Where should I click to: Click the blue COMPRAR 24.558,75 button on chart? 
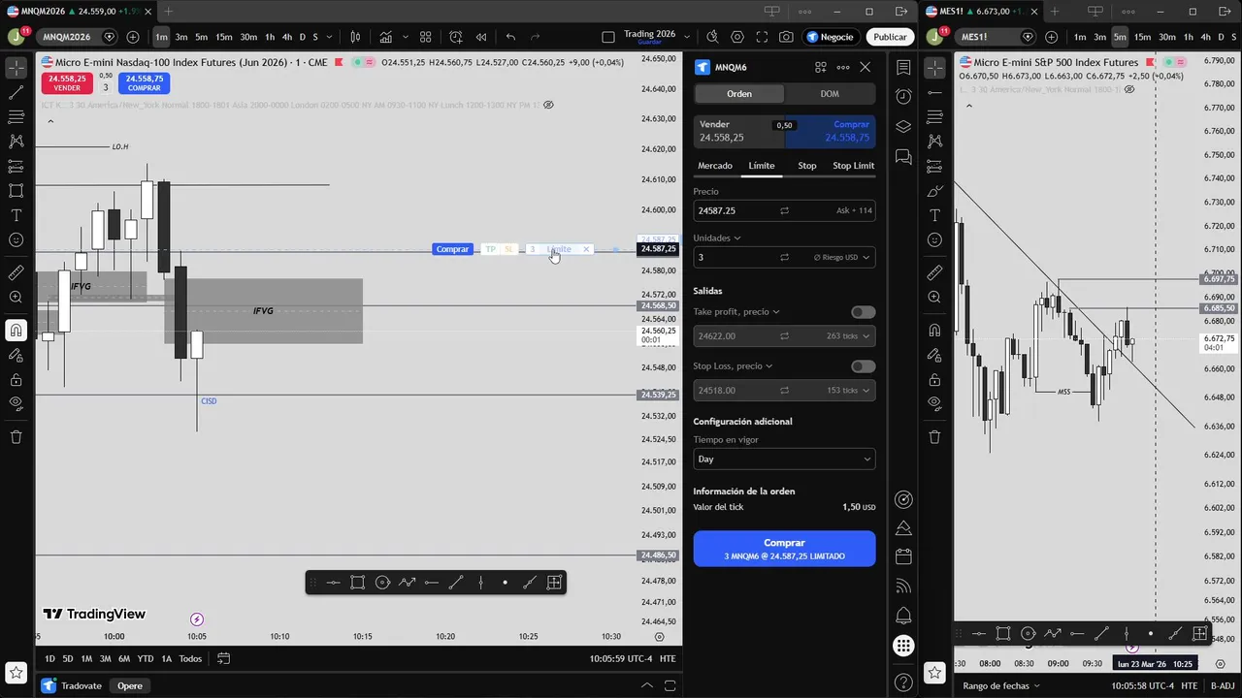click(x=145, y=83)
